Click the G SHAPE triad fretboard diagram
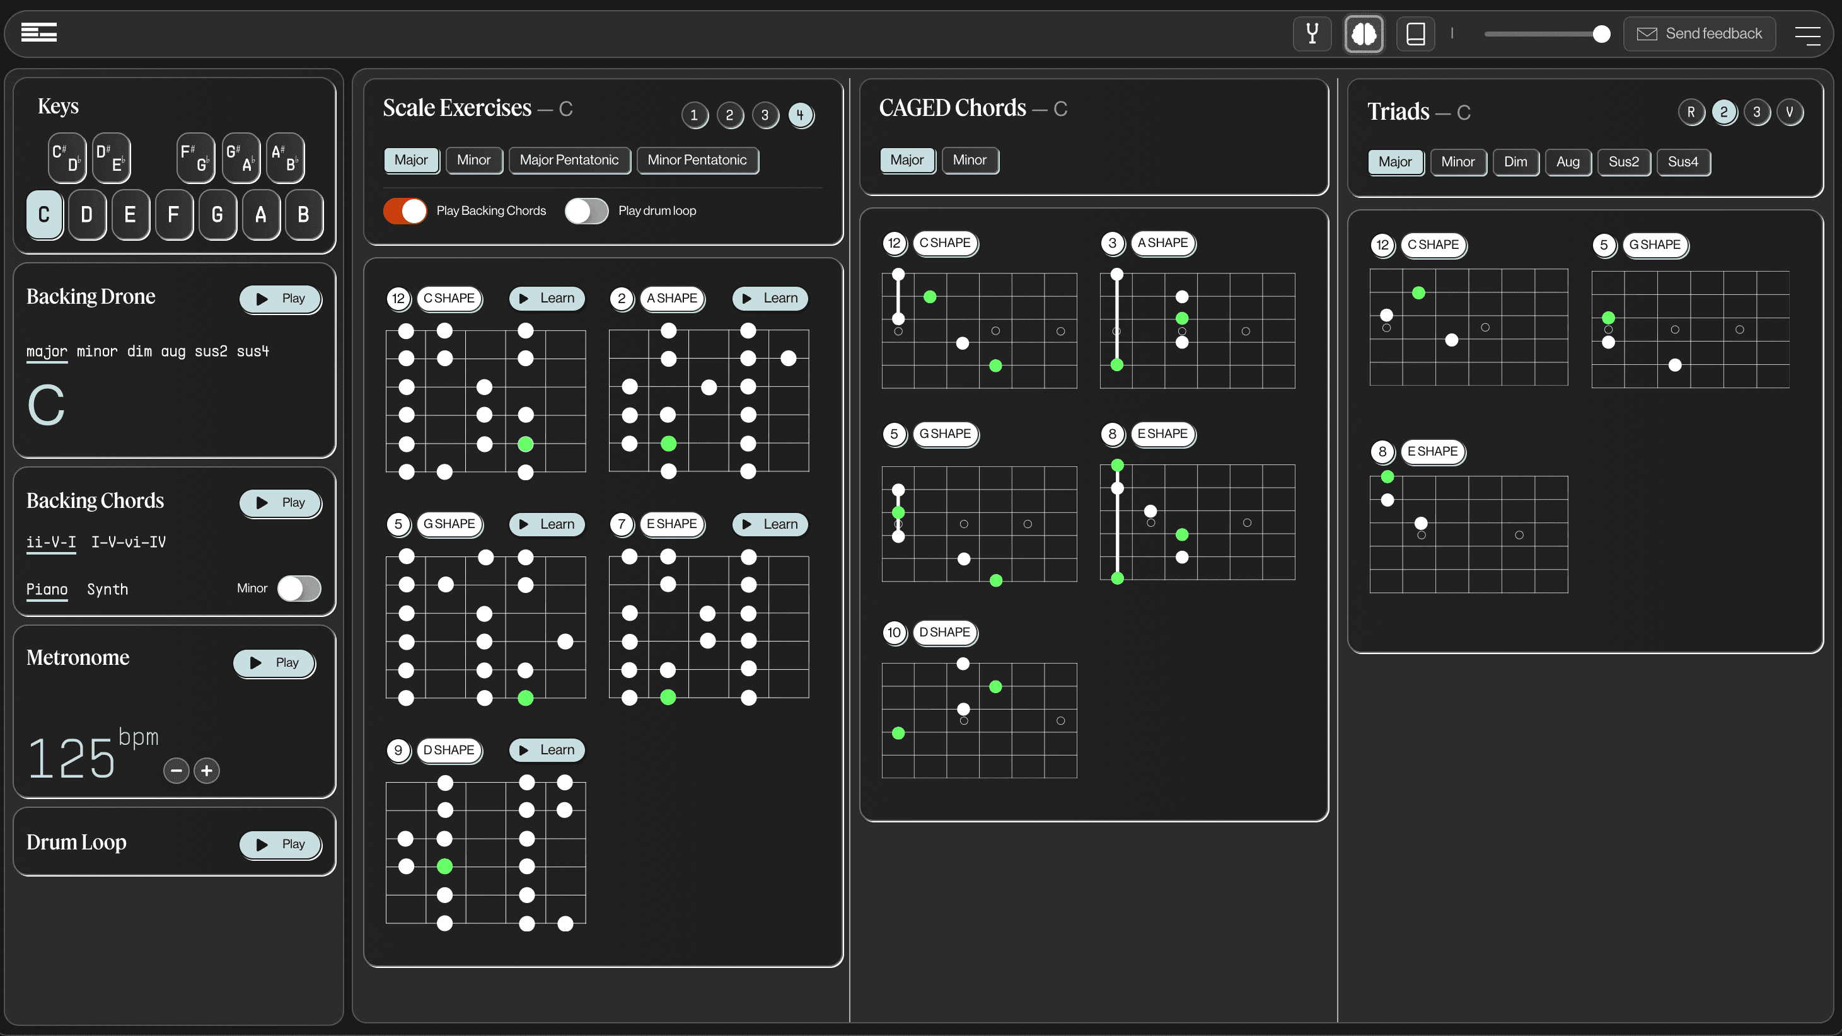 click(1691, 329)
